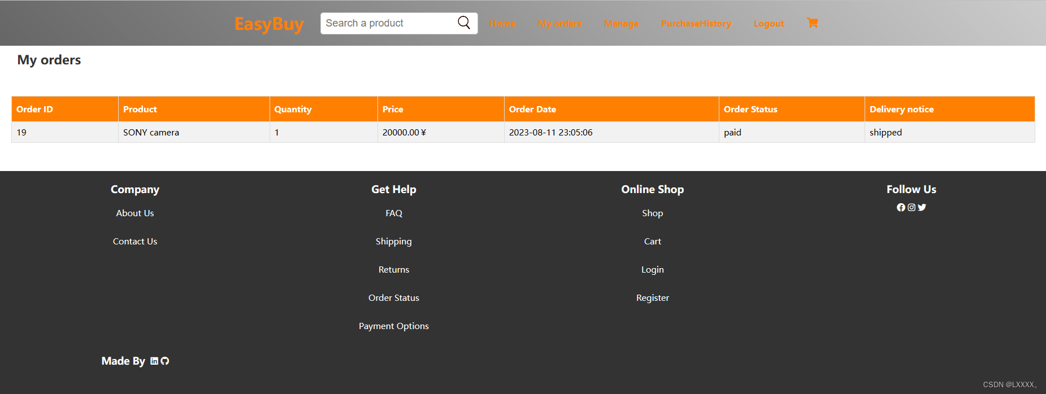Viewport: 1046px width, 394px height.
Task: Select the order ID 19 cell
Action: pos(65,132)
